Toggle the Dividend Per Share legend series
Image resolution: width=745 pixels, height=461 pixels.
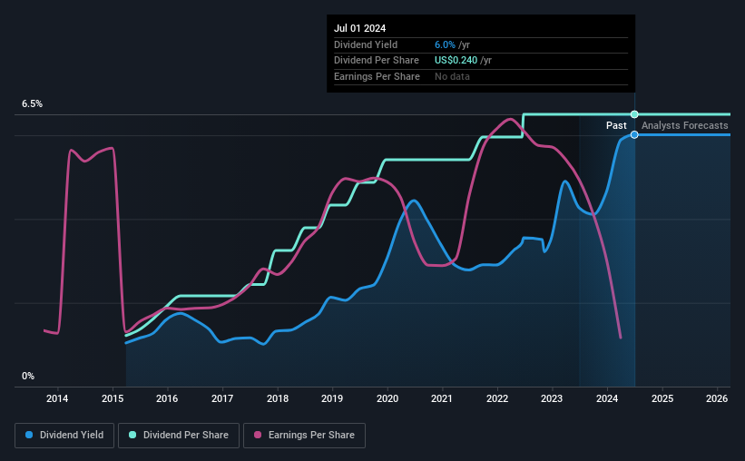179,436
